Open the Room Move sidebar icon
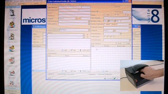This screenshot has width=168, height=94. pos(12,73)
